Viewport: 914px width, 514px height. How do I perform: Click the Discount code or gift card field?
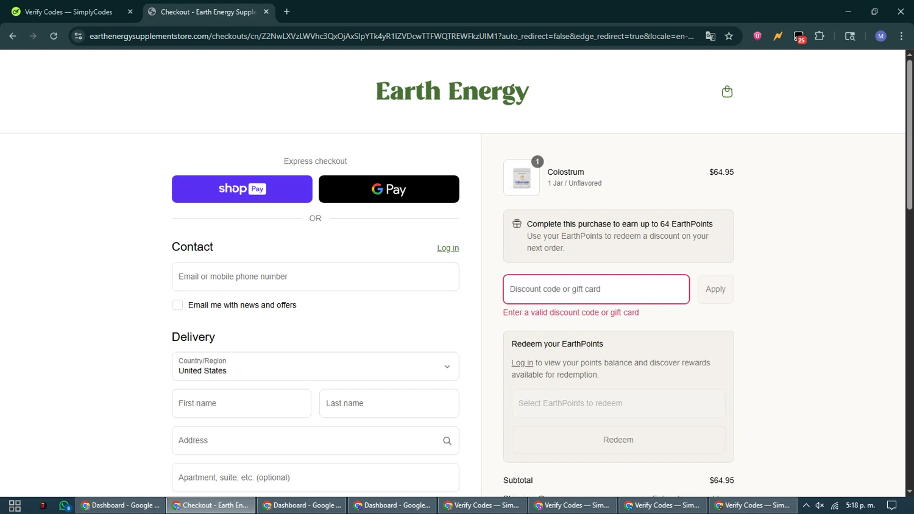tap(596, 289)
